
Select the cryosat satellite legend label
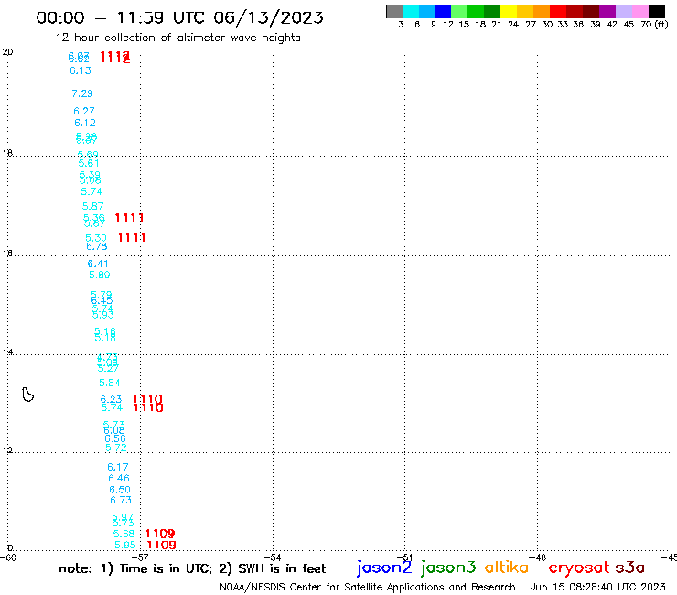coord(579,568)
